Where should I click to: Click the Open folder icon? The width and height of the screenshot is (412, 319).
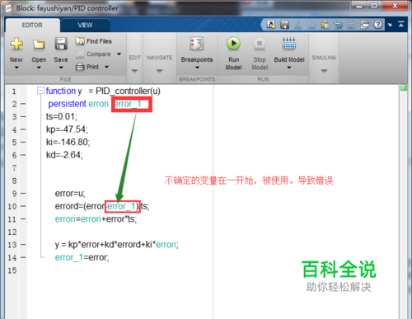click(39, 44)
